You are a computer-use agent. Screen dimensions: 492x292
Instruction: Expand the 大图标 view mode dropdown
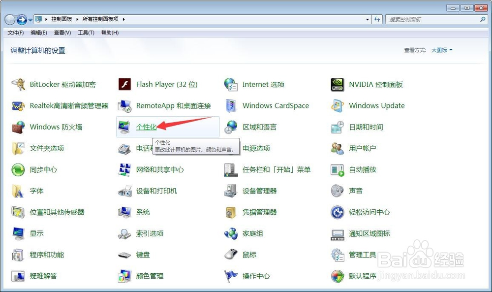click(x=442, y=50)
